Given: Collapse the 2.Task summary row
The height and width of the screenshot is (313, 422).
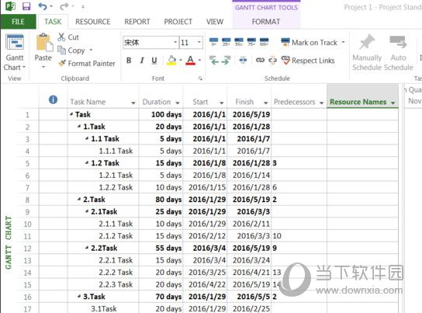Looking at the screenshot, I should [79, 199].
